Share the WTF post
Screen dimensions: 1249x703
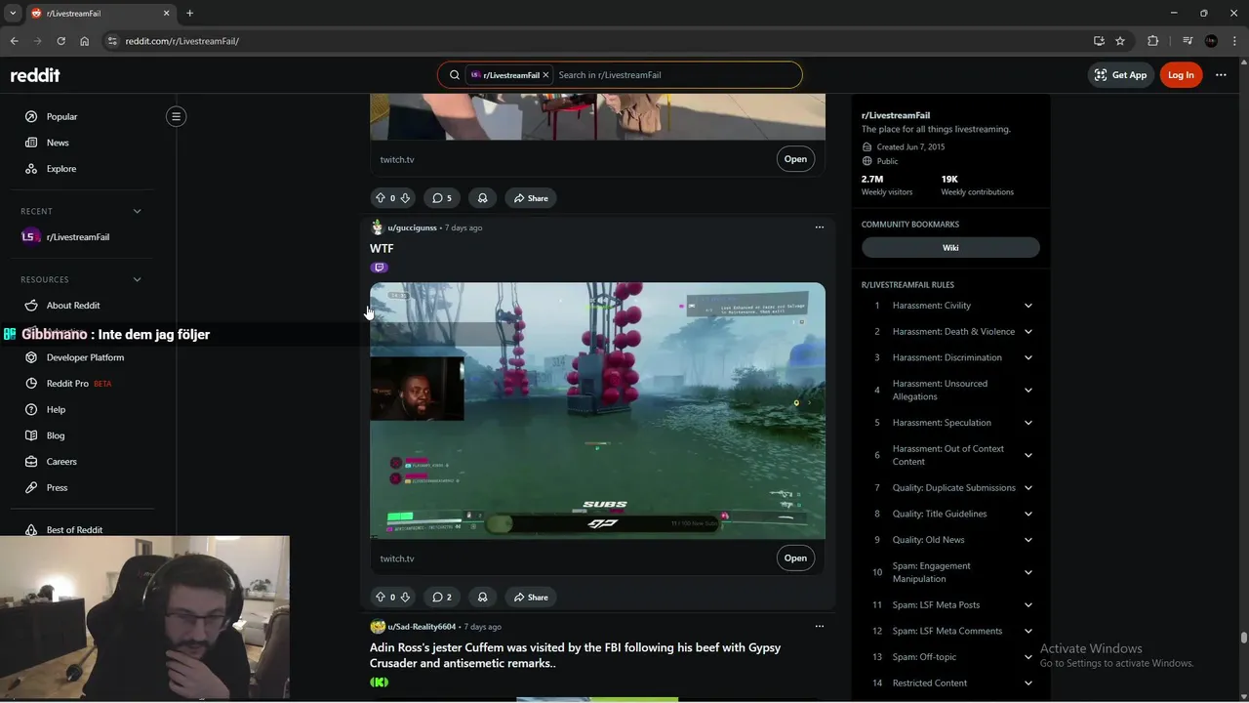point(531,598)
